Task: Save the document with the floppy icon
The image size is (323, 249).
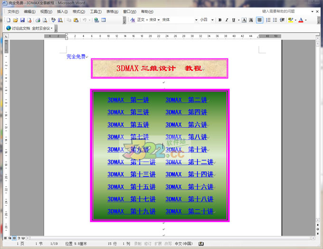Action: (22, 20)
